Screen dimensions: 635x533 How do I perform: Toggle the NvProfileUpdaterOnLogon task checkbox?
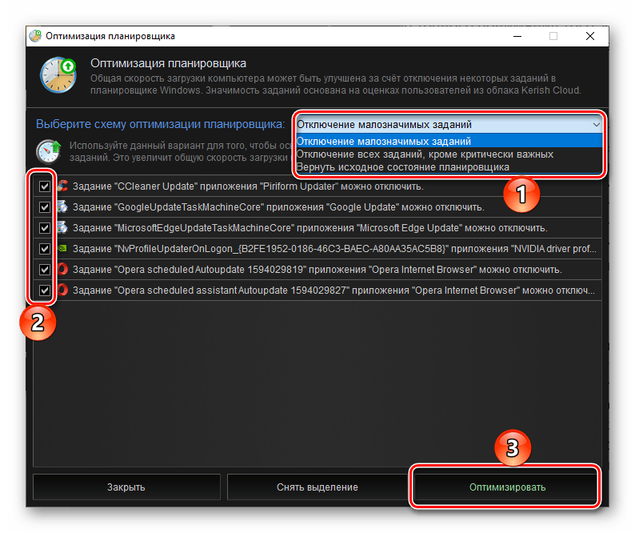[45, 248]
